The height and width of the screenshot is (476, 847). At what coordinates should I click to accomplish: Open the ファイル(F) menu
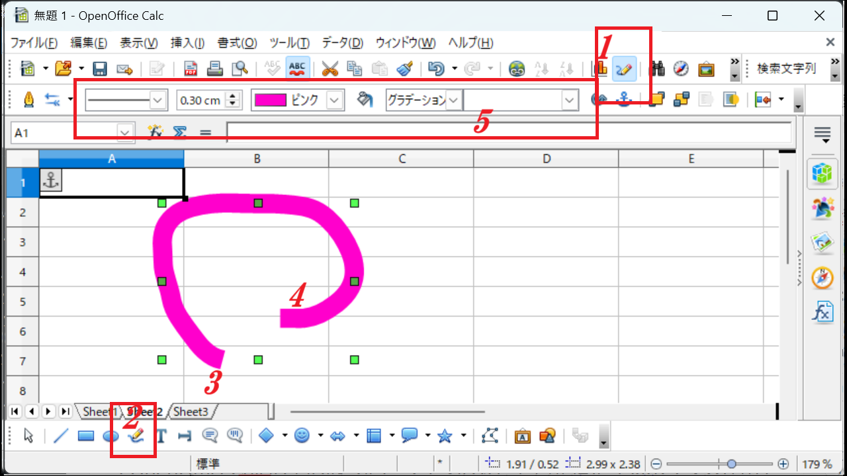34,43
